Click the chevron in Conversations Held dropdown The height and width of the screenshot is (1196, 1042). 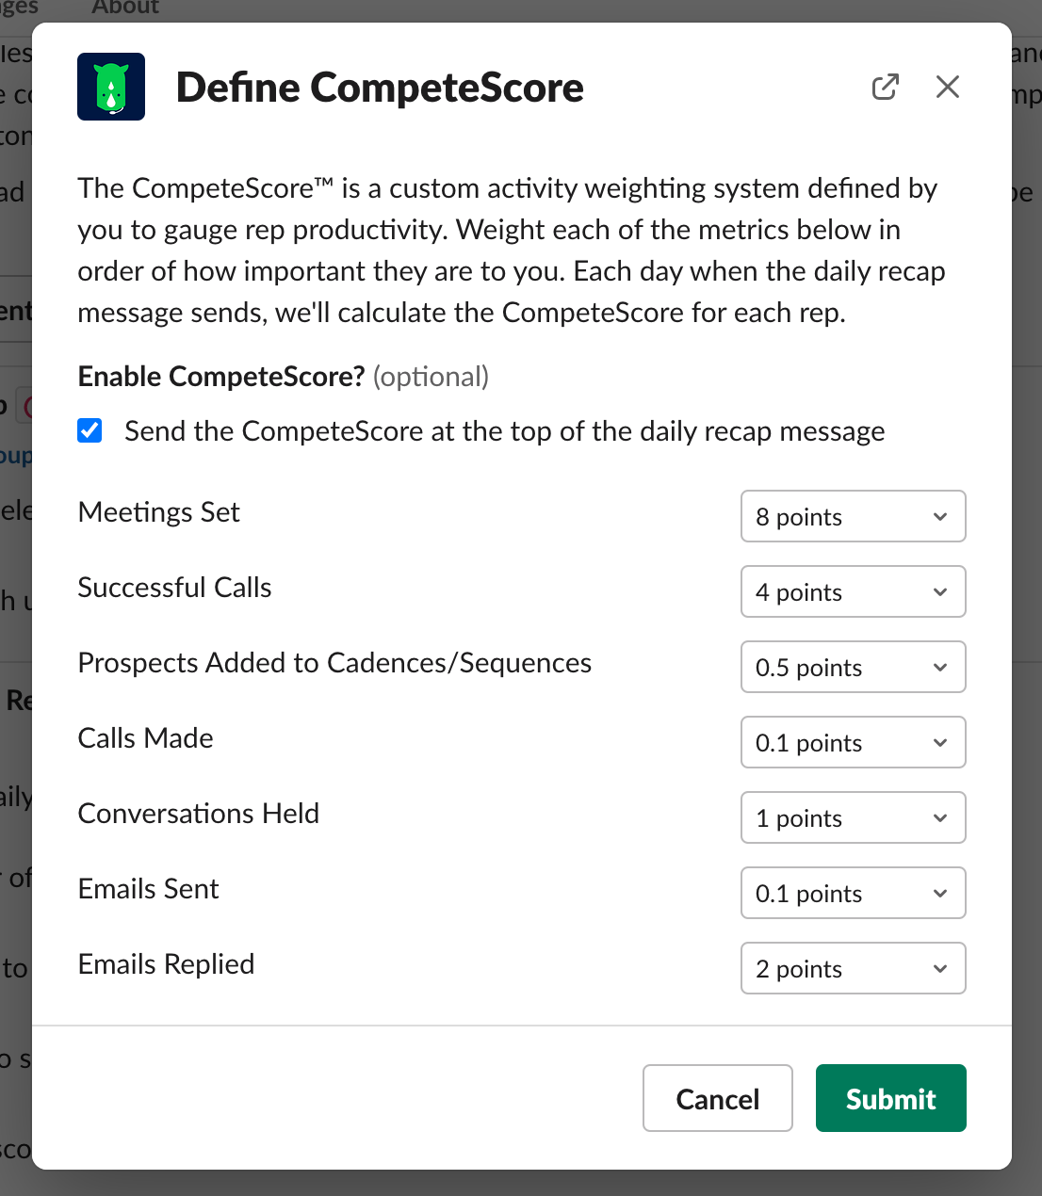point(940,817)
